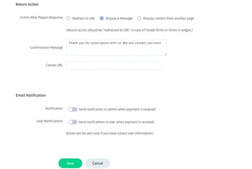Screen dimensions: 252x169
Task: Select the Redirect to URL radio button
Action: (x=68, y=18)
